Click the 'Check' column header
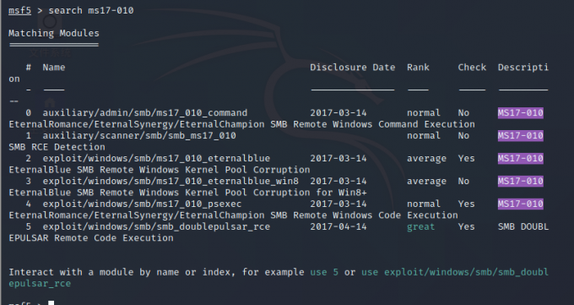Screen dimensions: 574x305 tap(472, 67)
